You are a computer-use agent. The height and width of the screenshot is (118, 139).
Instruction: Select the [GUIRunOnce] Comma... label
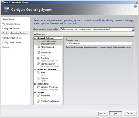pyautogui.click(x=51, y=101)
